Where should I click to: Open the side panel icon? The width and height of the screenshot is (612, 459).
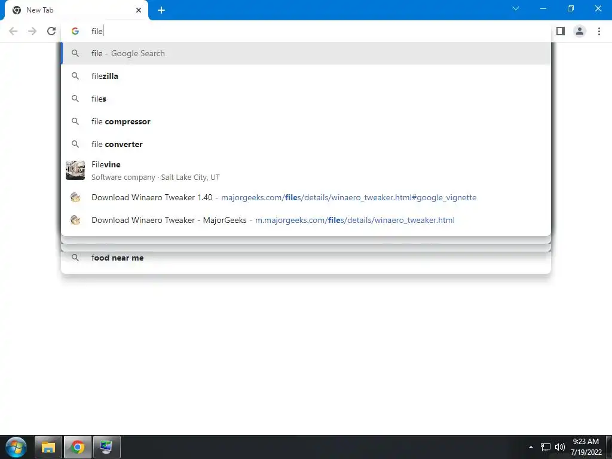561,31
